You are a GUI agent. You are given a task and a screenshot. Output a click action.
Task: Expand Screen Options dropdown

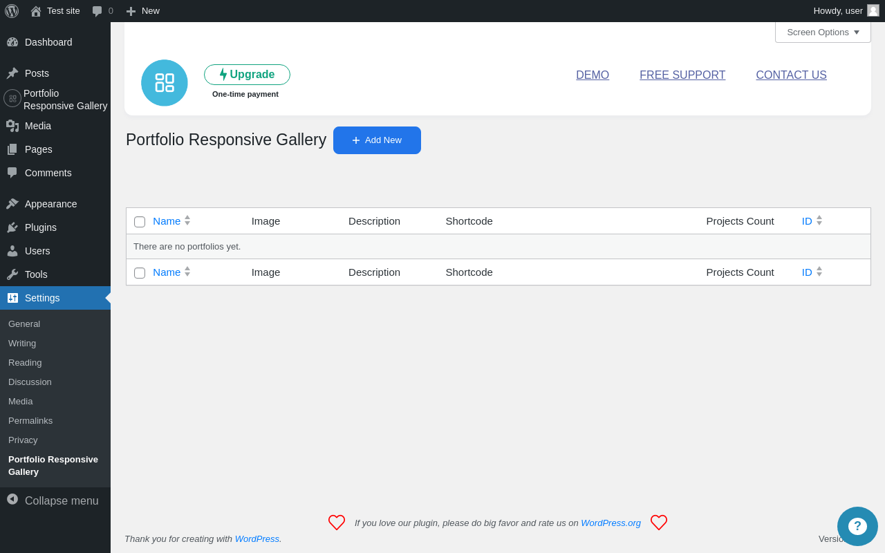pyautogui.click(x=823, y=32)
